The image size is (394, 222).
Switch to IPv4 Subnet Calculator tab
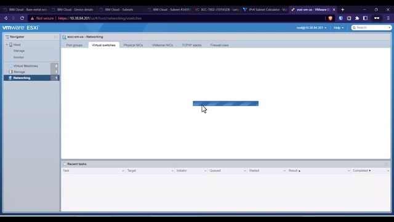pyautogui.click(x=265, y=10)
